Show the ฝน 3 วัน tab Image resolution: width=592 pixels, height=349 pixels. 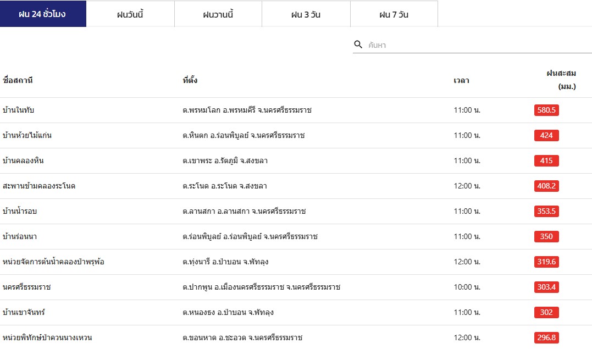[x=306, y=14]
